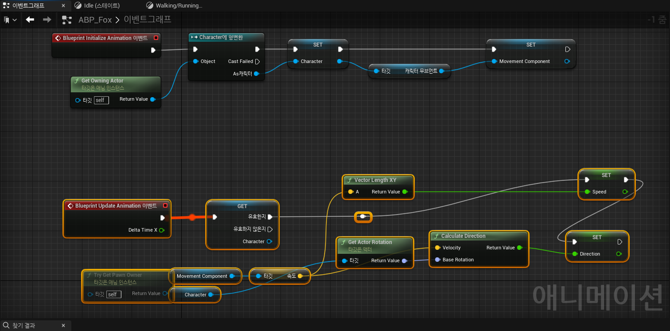Click the Base Rotation input pin
Screen dimensions: 670x331
pos(437,260)
